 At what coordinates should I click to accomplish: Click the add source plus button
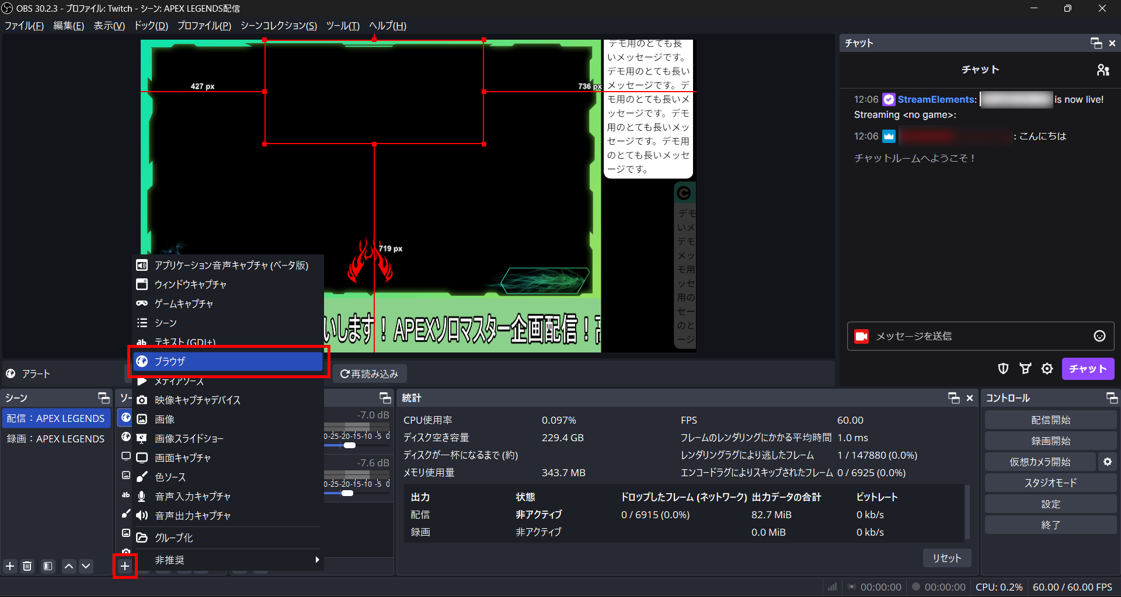click(125, 566)
